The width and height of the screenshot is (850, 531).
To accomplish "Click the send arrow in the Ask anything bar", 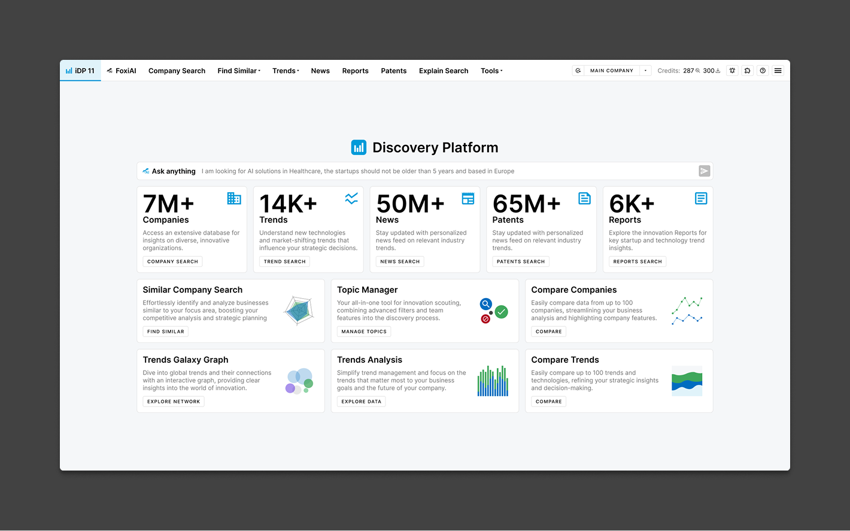I will [704, 171].
